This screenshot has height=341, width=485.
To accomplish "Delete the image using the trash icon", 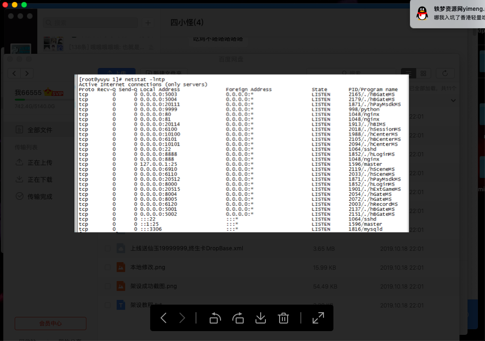I will (x=283, y=318).
